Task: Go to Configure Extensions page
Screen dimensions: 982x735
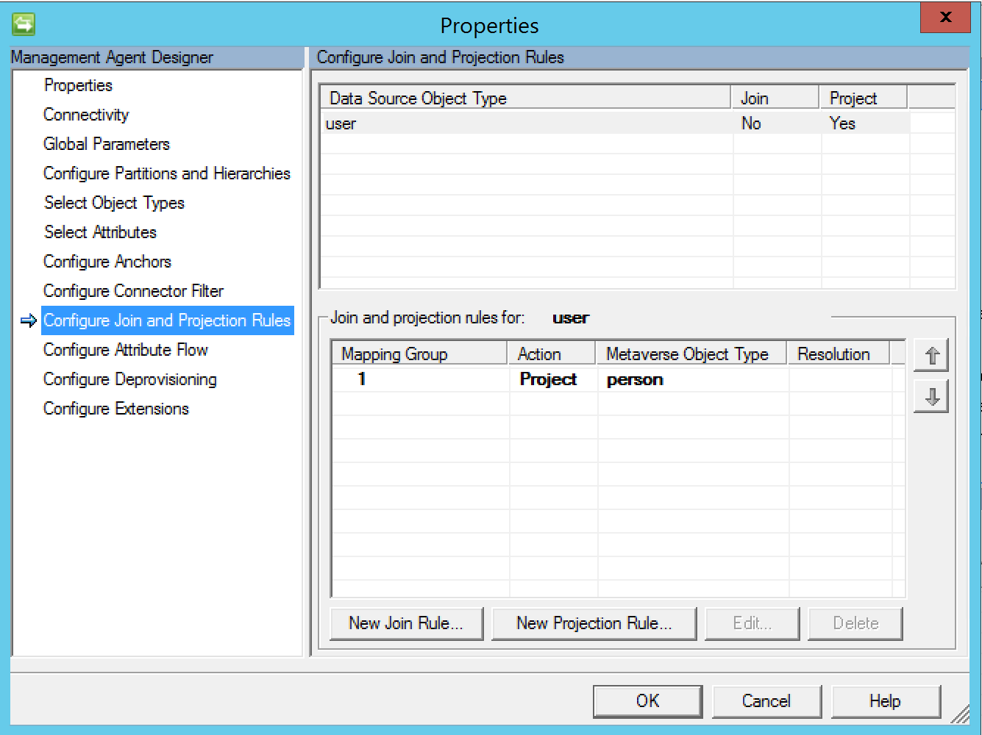Action: pos(116,409)
